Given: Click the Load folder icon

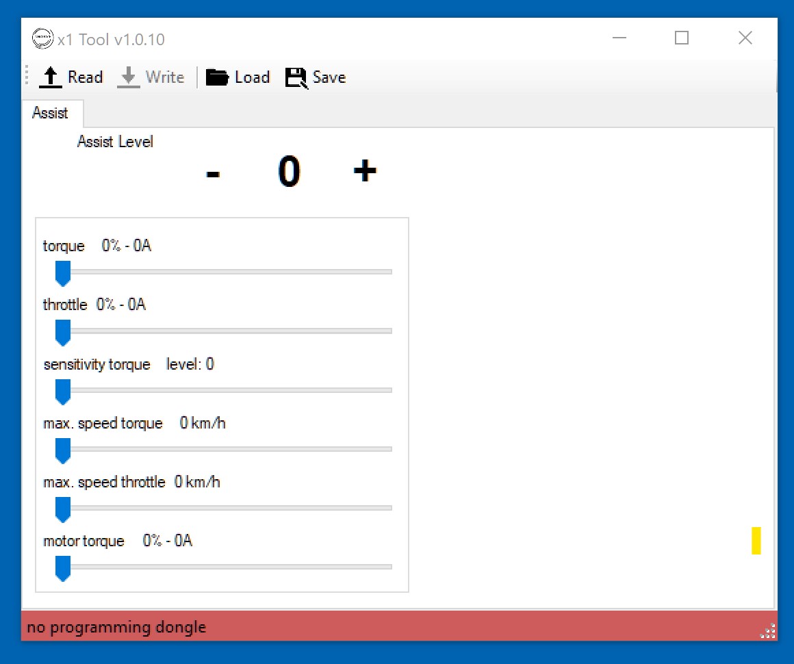Looking at the screenshot, I should (217, 77).
